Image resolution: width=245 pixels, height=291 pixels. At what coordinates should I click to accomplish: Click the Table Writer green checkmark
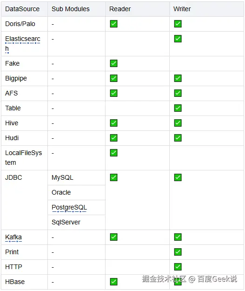[178, 108]
